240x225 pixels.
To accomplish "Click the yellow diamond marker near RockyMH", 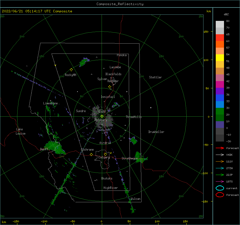I will click(71, 70).
